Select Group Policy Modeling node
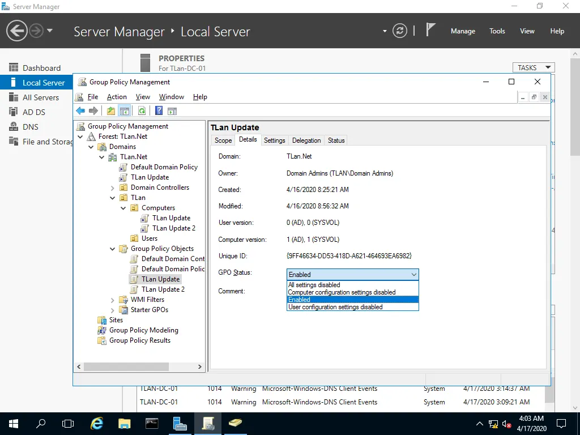Image resolution: width=580 pixels, height=435 pixels. pyautogui.click(x=143, y=330)
